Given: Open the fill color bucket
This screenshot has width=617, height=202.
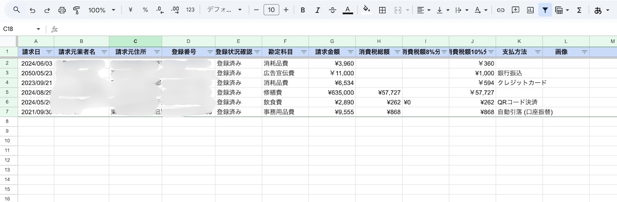Looking at the screenshot, I should 367,10.
